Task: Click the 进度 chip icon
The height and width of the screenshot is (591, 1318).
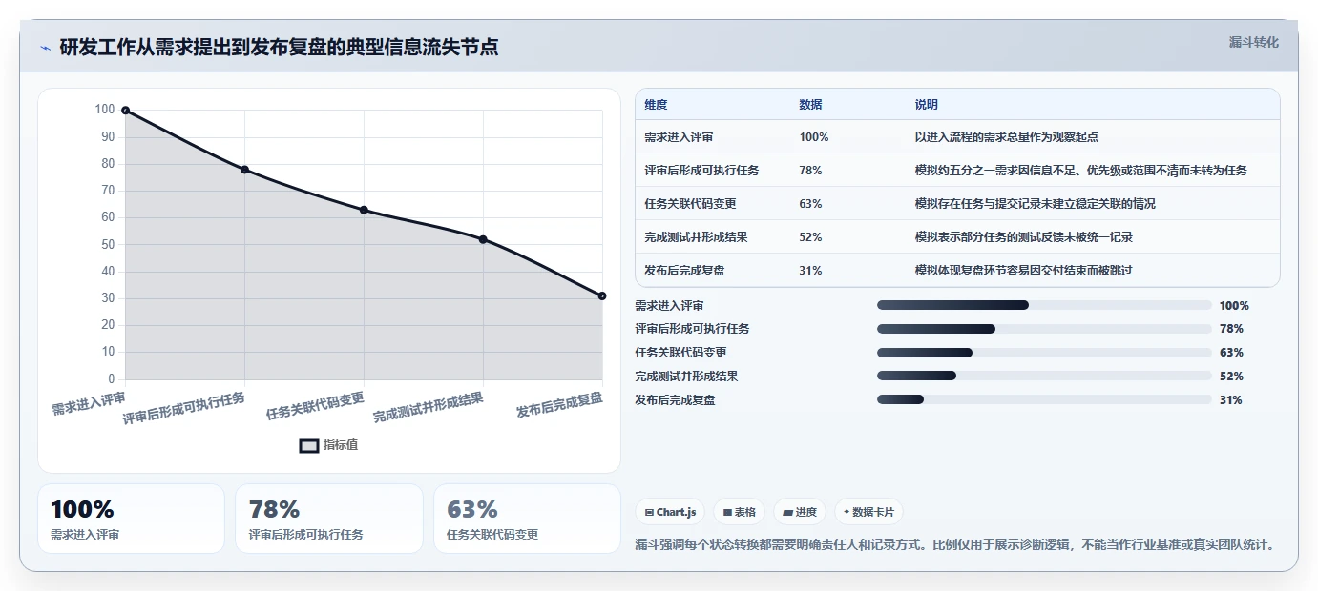Action: click(787, 512)
